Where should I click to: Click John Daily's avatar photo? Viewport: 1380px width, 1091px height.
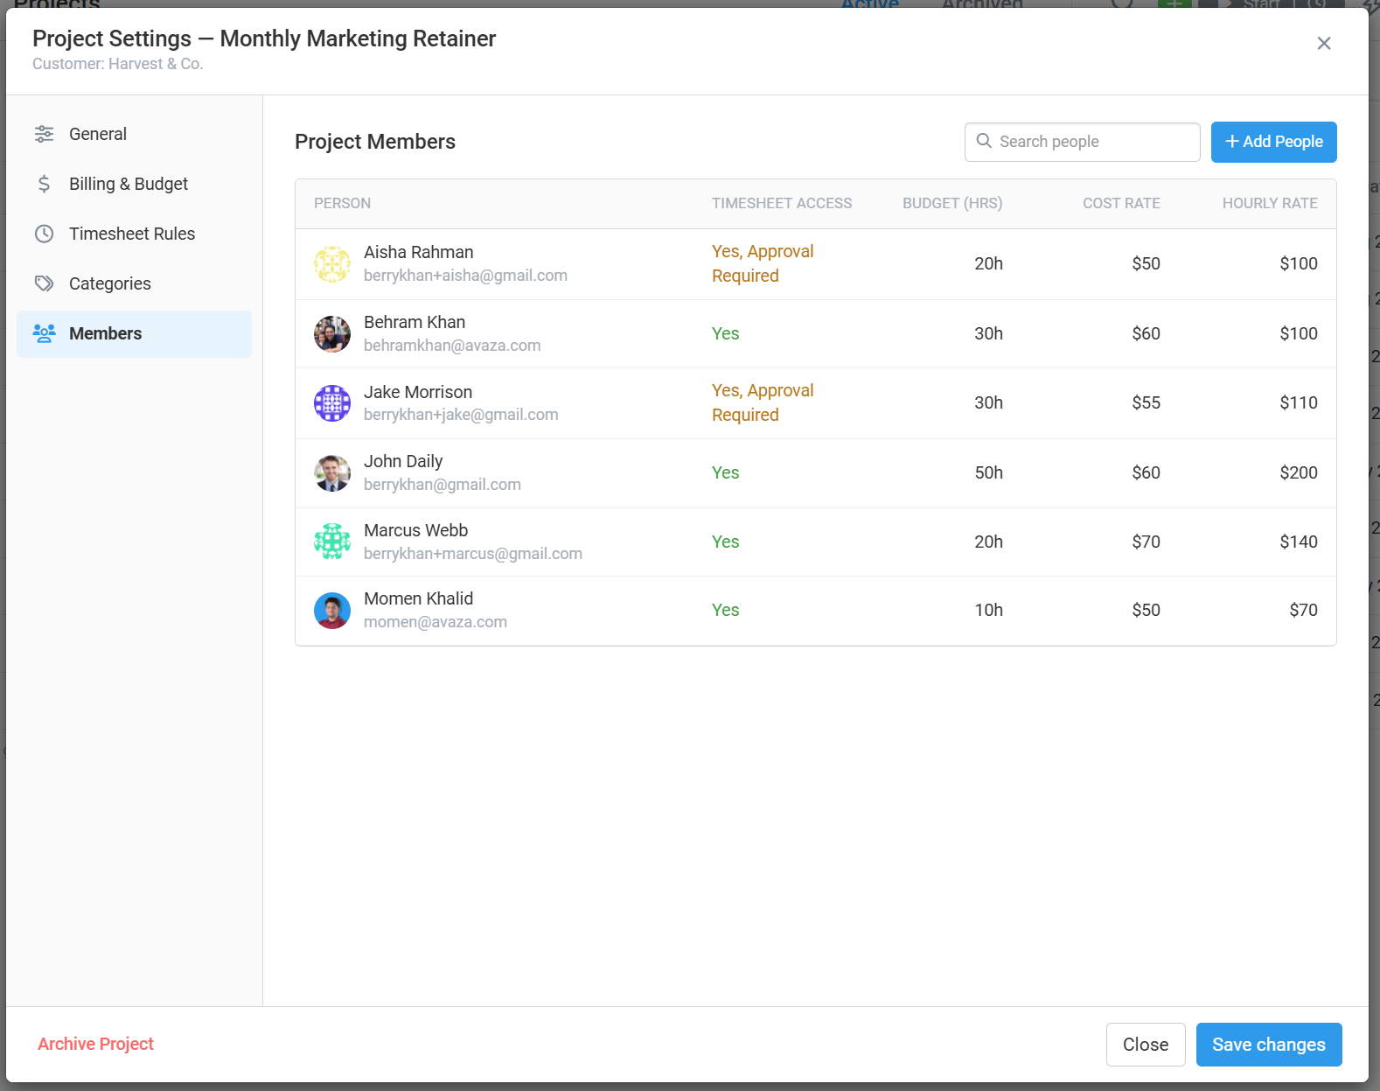(x=332, y=473)
